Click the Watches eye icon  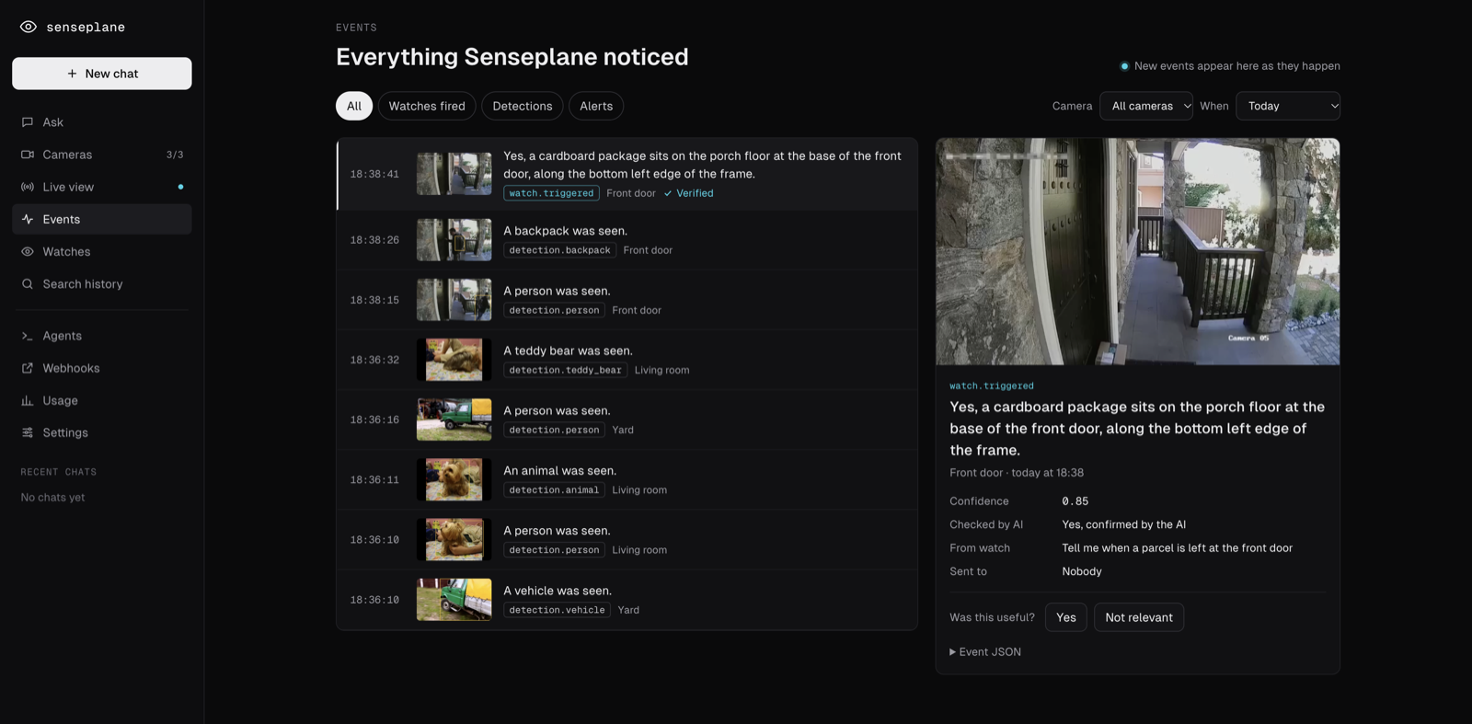tap(28, 251)
